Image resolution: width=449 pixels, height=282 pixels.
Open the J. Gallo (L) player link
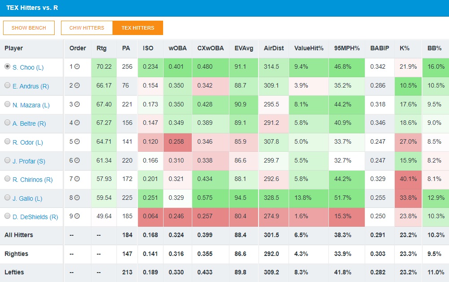27,198
